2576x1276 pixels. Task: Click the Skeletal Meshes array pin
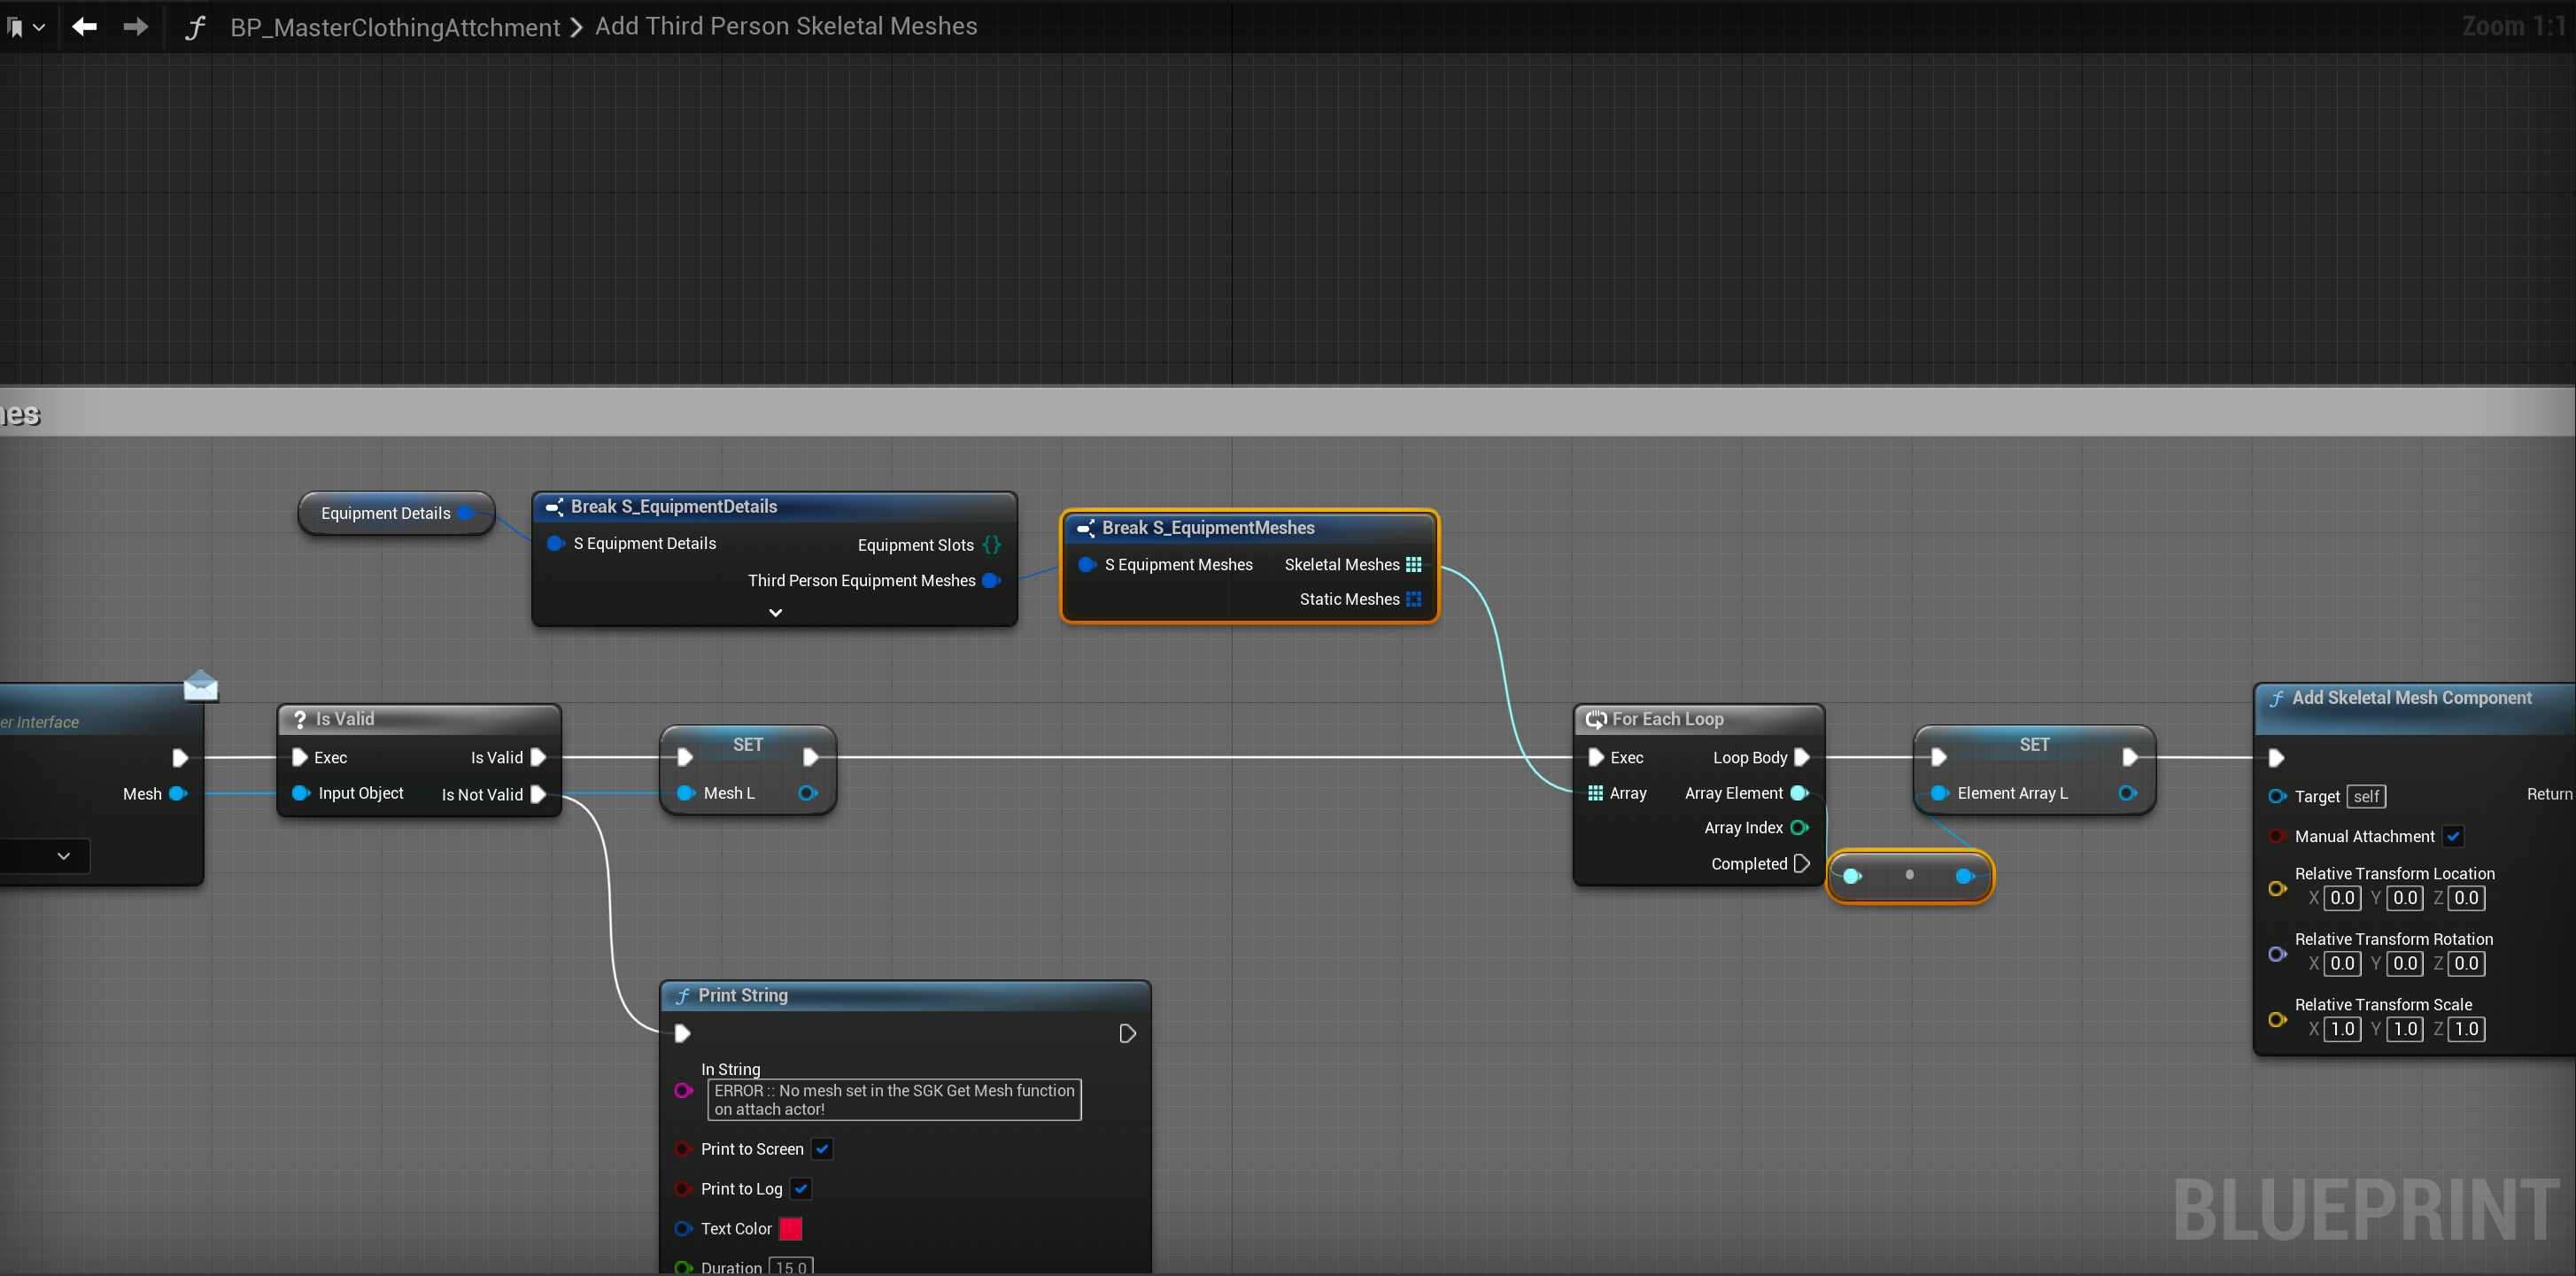(x=1413, y=565)
